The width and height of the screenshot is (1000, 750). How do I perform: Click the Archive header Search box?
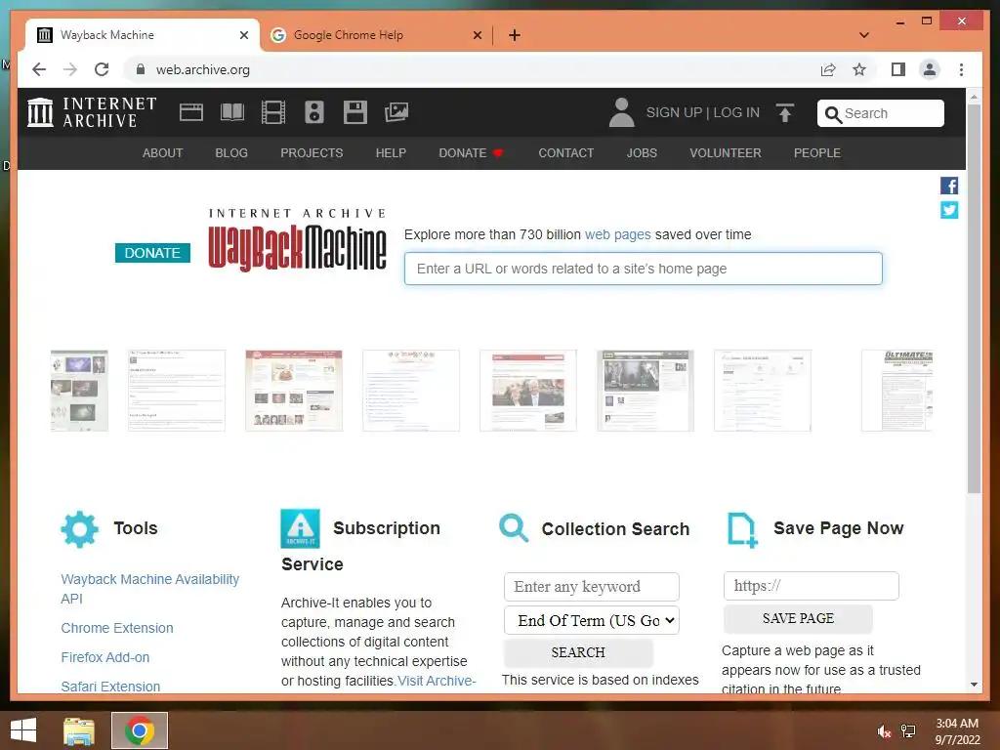(880, 113)
